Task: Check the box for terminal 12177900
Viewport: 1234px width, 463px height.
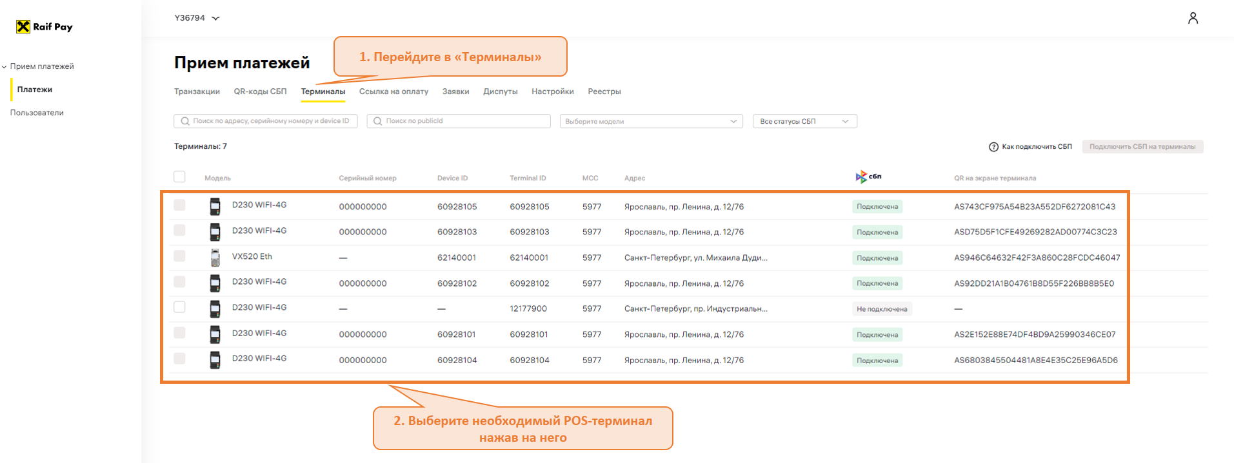Action: point(179,307)
